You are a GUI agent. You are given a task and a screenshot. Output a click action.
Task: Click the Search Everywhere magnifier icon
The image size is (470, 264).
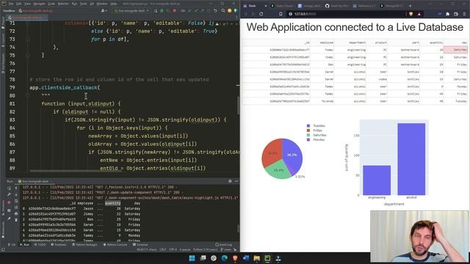tap(223, 10)
